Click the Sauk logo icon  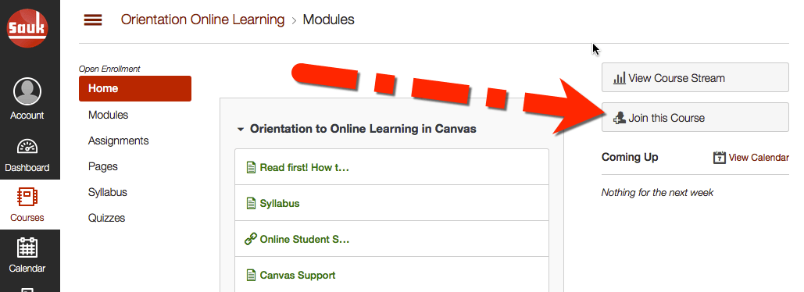pyautogui.click(x=27, y=27)
